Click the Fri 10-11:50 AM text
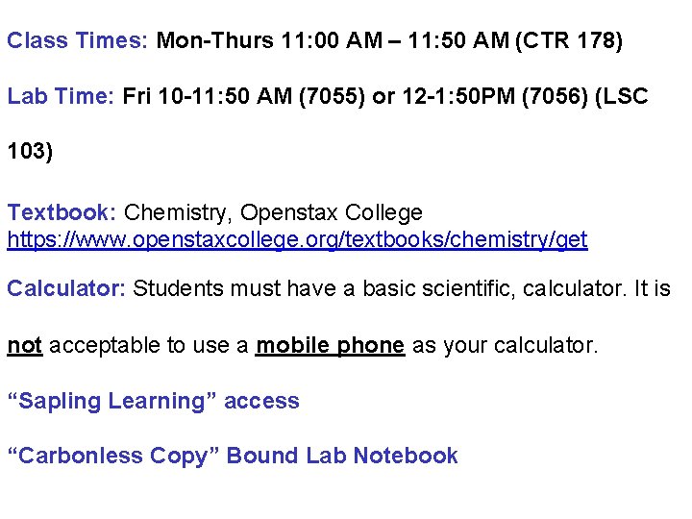Viewport: 692px width, 519px height. (x=208, y=96)
